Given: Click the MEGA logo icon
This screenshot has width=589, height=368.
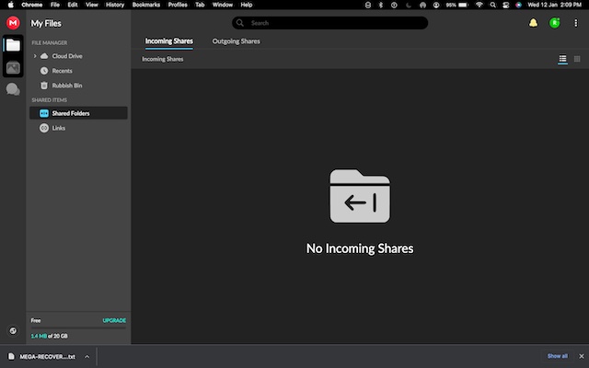Looking at the screenshot, I should tap(13, 23).
